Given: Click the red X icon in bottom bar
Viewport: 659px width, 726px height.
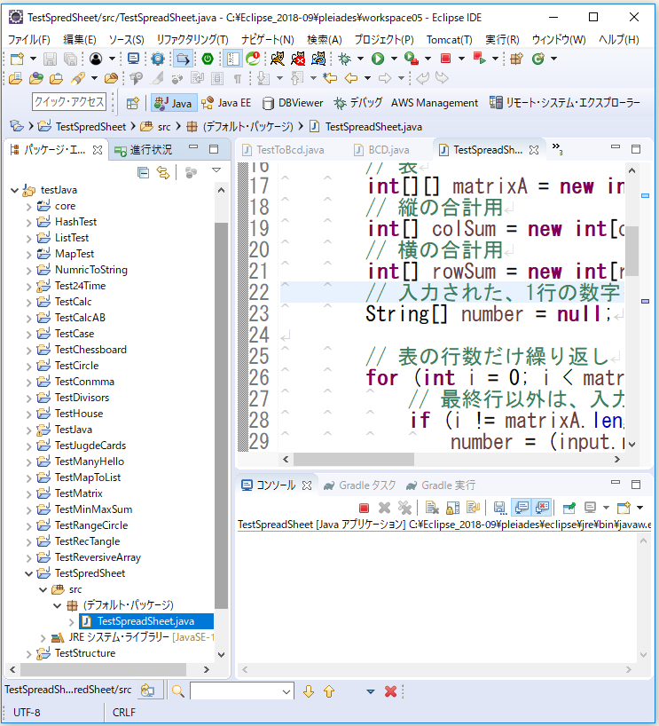Looking at the screenshot, I should click(390, 691).
